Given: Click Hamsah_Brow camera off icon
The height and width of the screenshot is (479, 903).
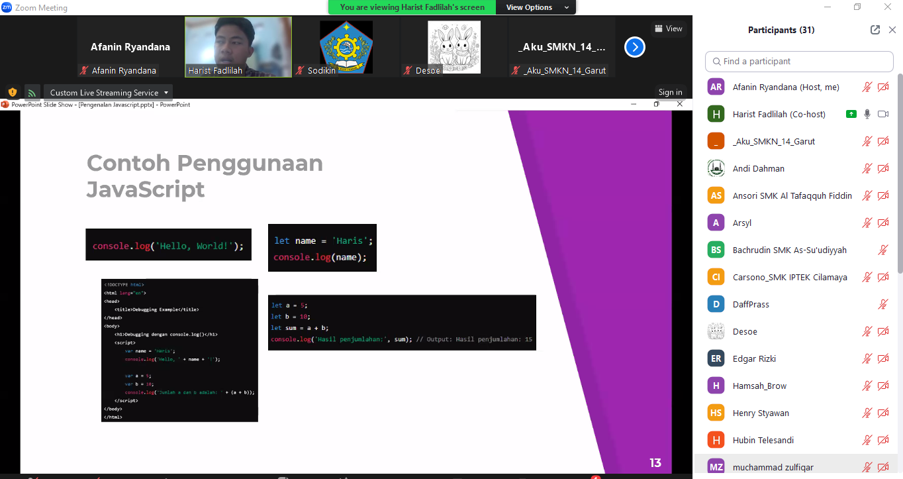Looking at the screenshot, I should click(x=883, y=386).
